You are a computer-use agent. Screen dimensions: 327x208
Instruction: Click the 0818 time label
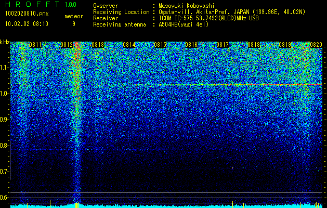coord(254,44)
